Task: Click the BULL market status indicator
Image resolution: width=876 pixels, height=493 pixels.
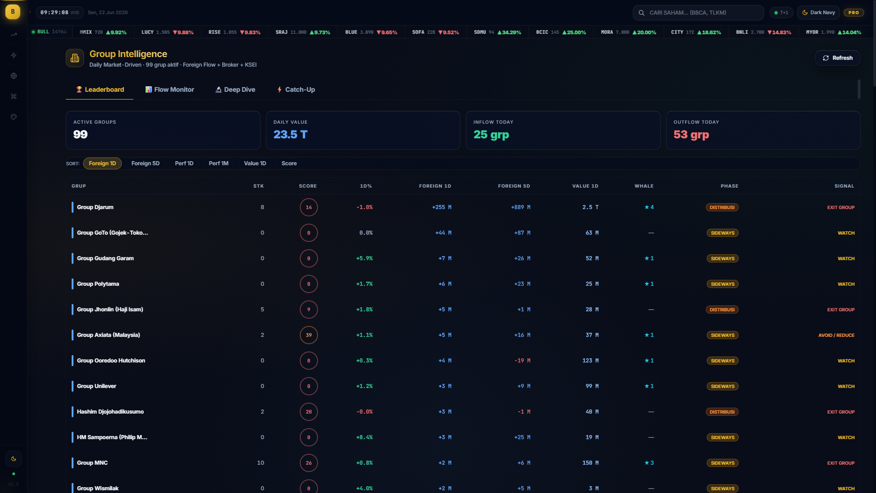Action: (49, 32)
